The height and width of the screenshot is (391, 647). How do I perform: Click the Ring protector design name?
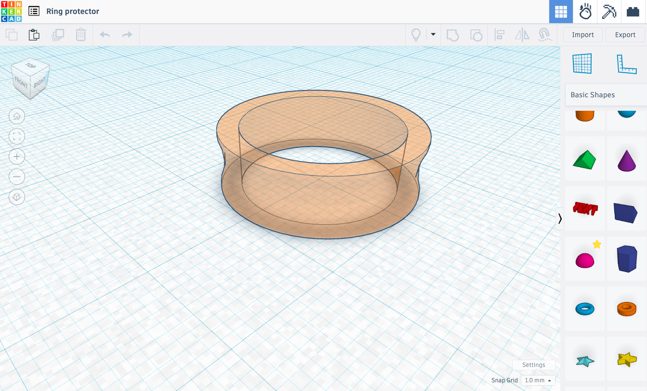click(73, 11)
